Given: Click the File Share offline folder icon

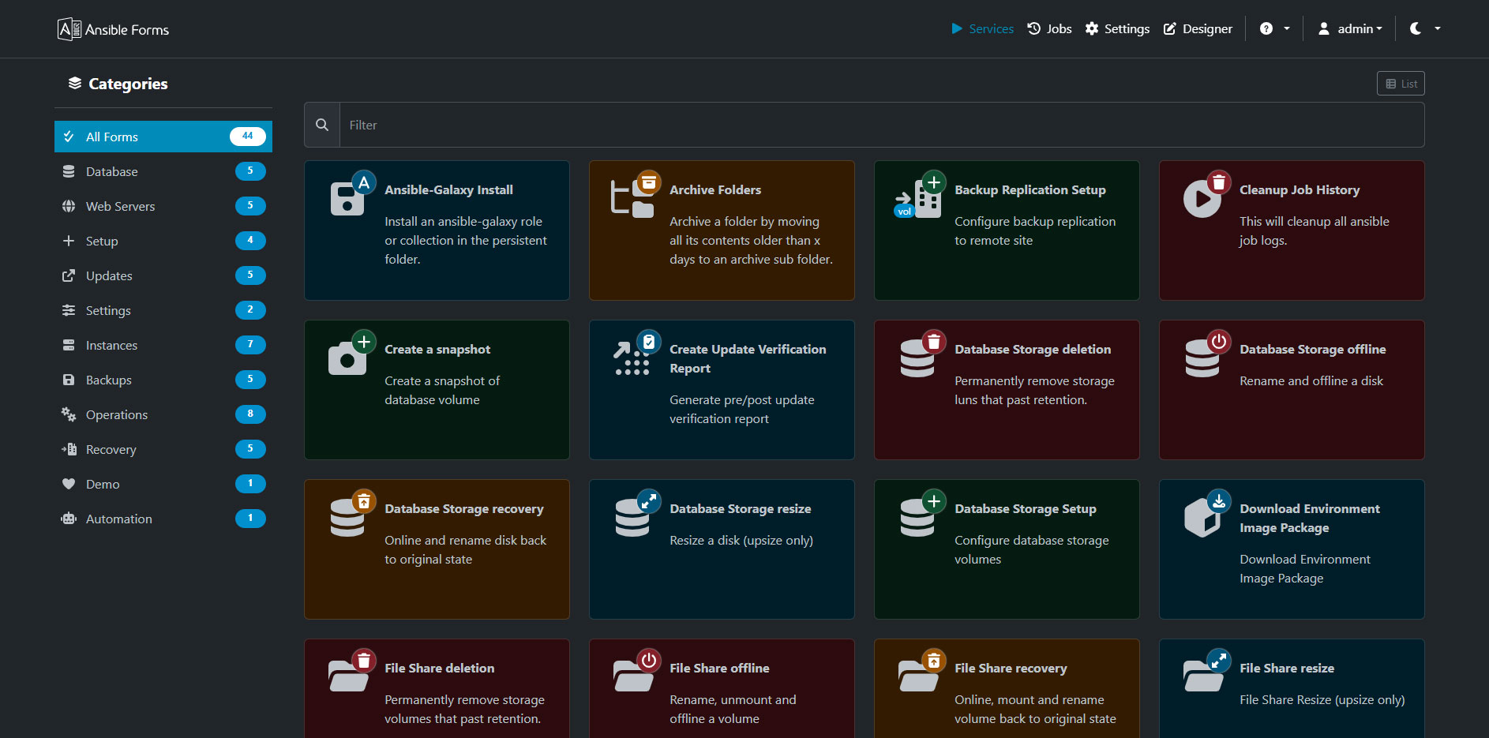Looking at the screenshot, I should point(633,675).
